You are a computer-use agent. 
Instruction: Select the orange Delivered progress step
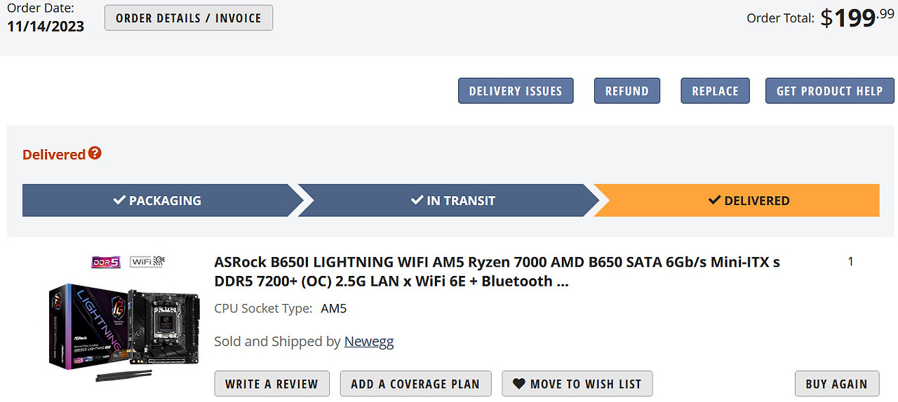[x=737, y=201]
